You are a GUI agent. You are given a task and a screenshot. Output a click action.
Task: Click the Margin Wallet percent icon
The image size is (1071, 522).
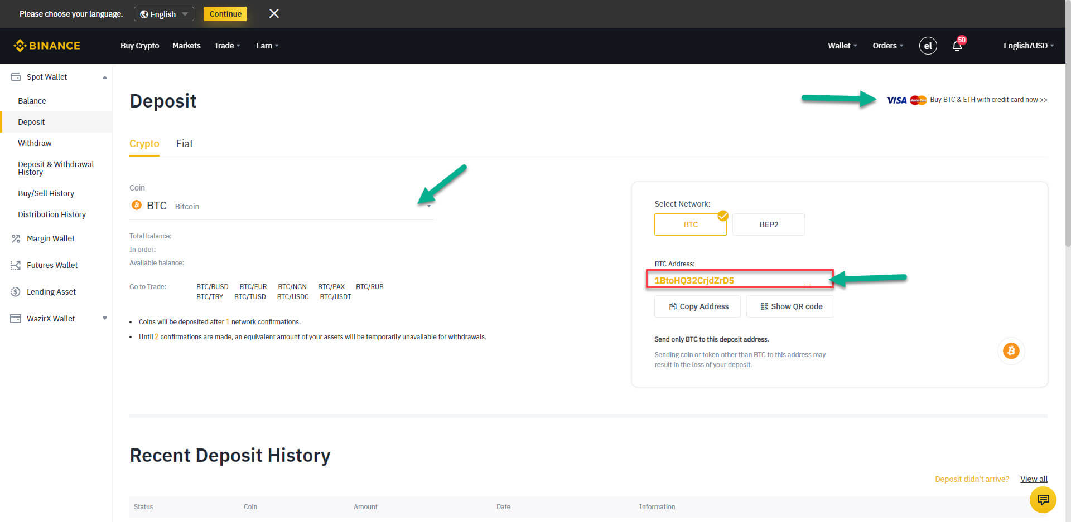click(x=16, y=238)
